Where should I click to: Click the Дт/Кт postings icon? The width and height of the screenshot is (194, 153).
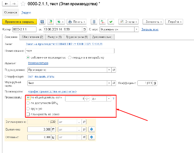pos(102,22)
